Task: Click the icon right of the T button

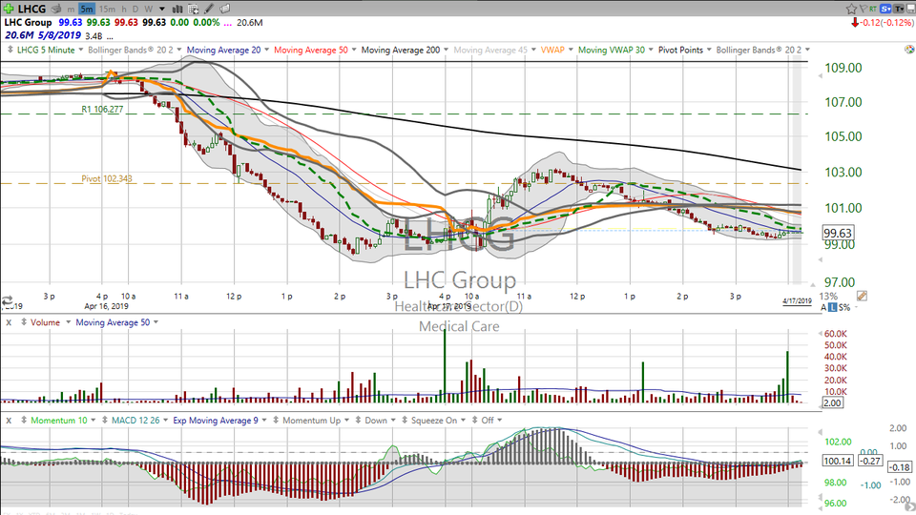Action: (x=910, y=9)
